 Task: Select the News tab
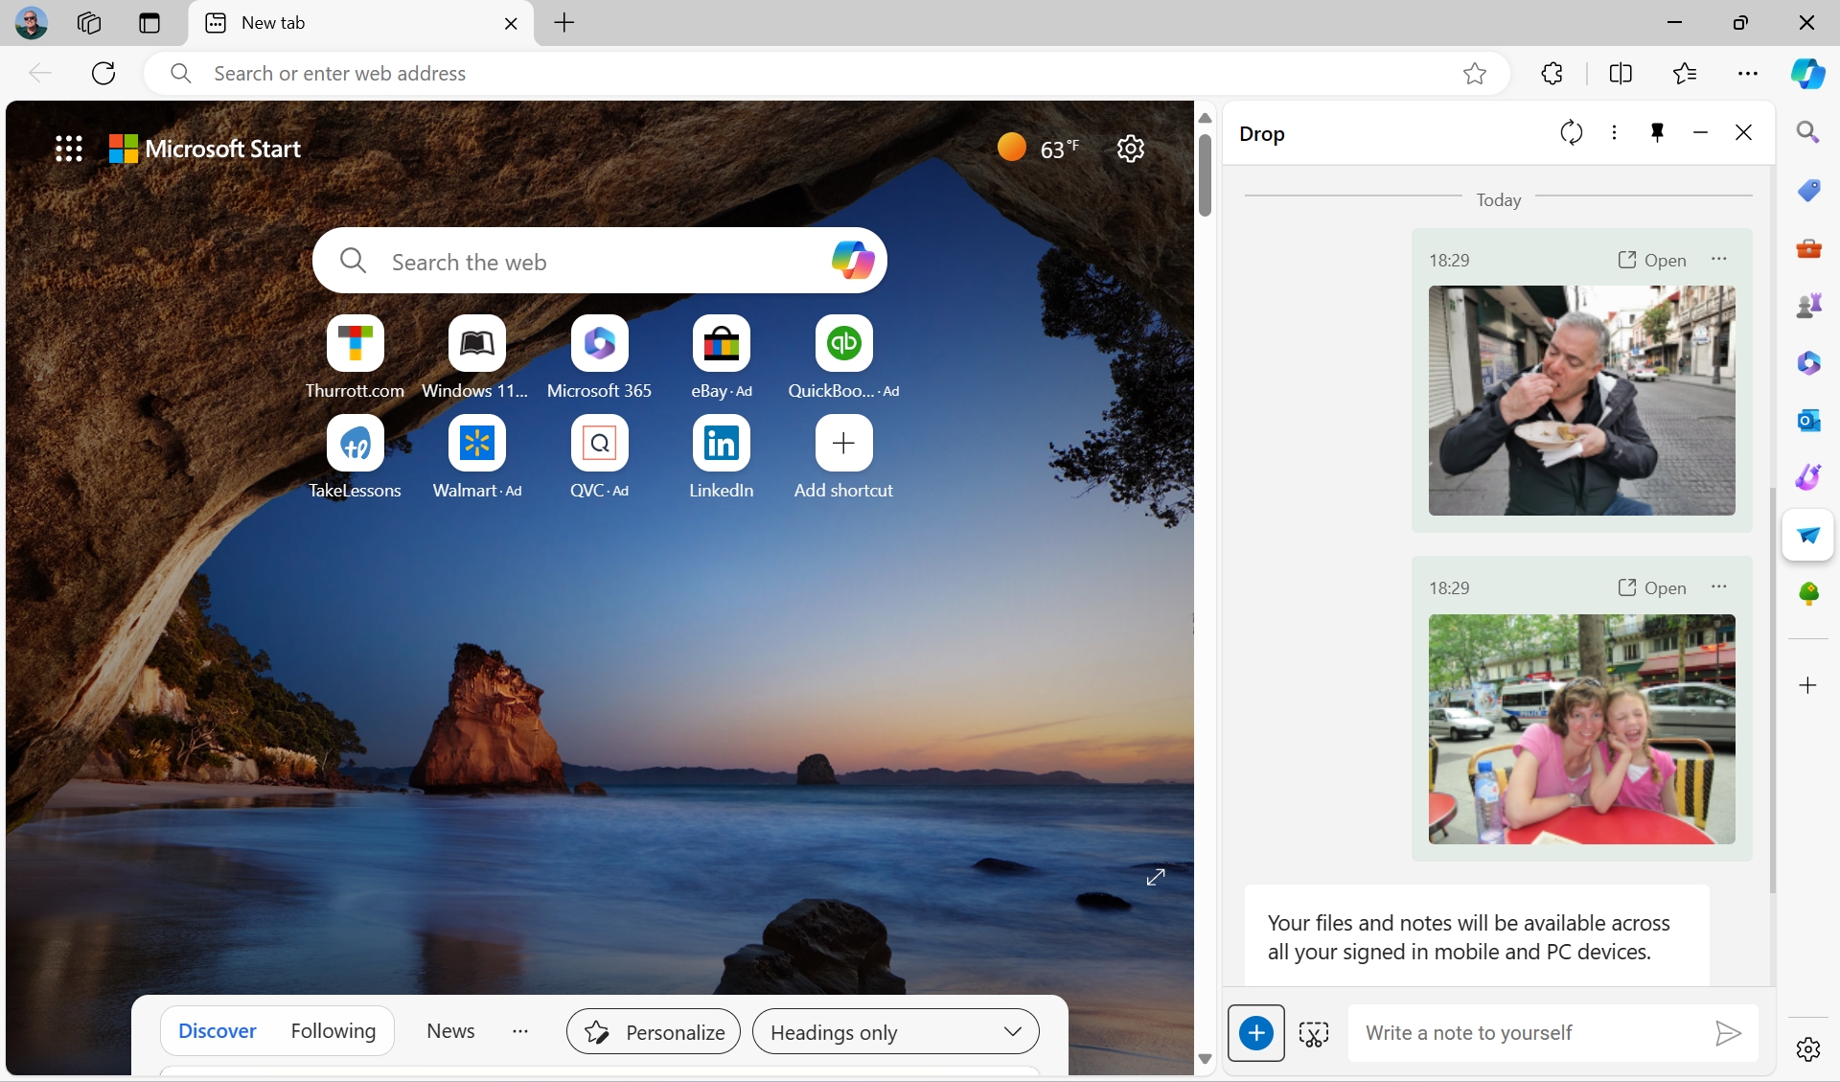pyautogui.click(x=450, y=1031)
